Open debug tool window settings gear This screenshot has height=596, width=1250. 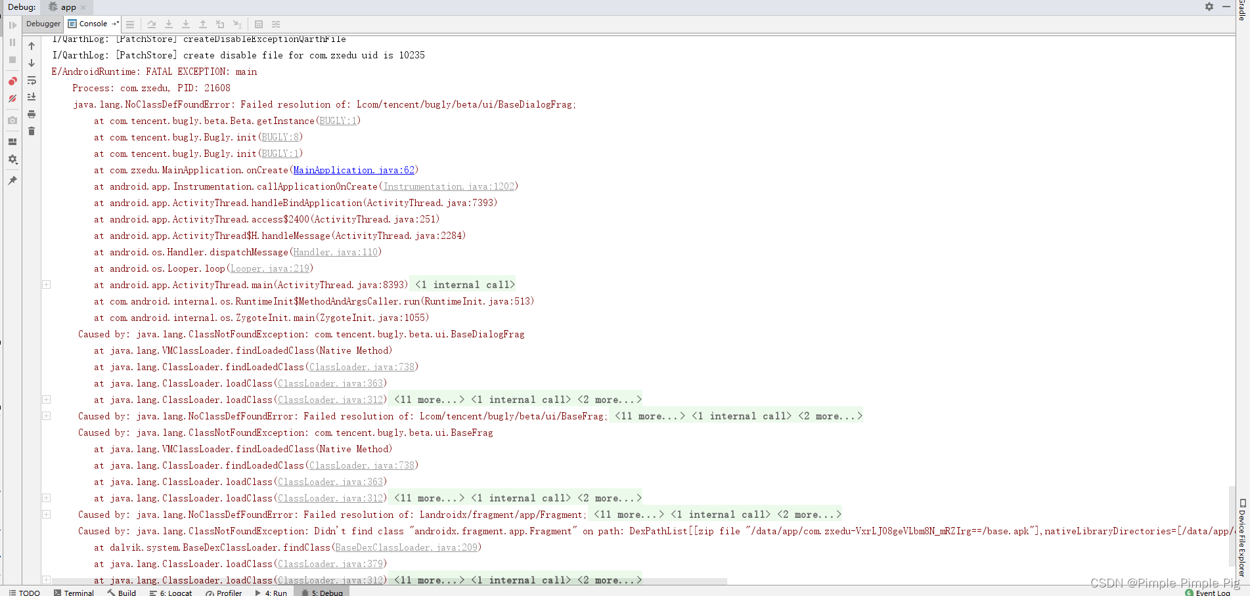1209,7
